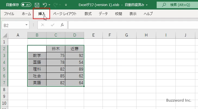Image resolution: width=198 pixels, height=109 pixels.
Task: Click inside the formula bar input
Action: (133, 25)
